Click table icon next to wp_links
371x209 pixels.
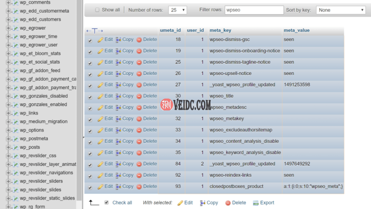pyautogui.click(x=16, y=113)
